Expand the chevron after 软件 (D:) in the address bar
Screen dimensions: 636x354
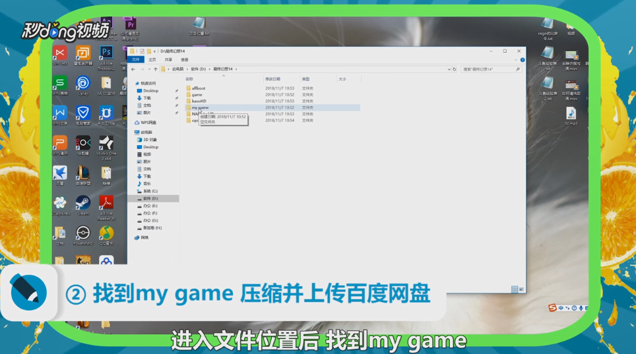(x=210, y=69)
